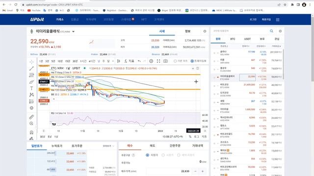The height and width of the screenshot is (176, 314).
Task: Expand the chart interval dropdown arrow
Action: pyautogui.click(x=113, y=61)
